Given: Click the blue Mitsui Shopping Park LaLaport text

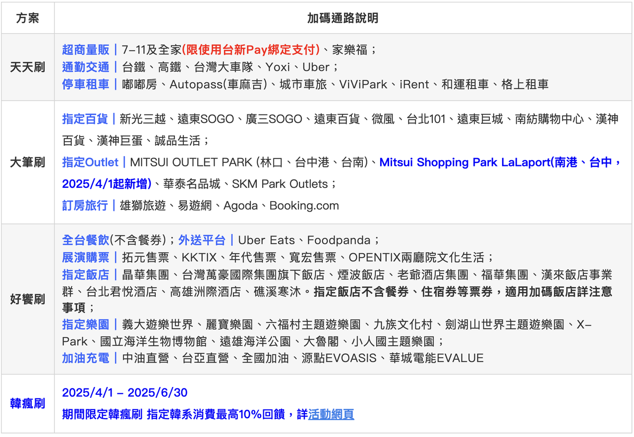Looking at the screenshot, I should coord(464,163).
